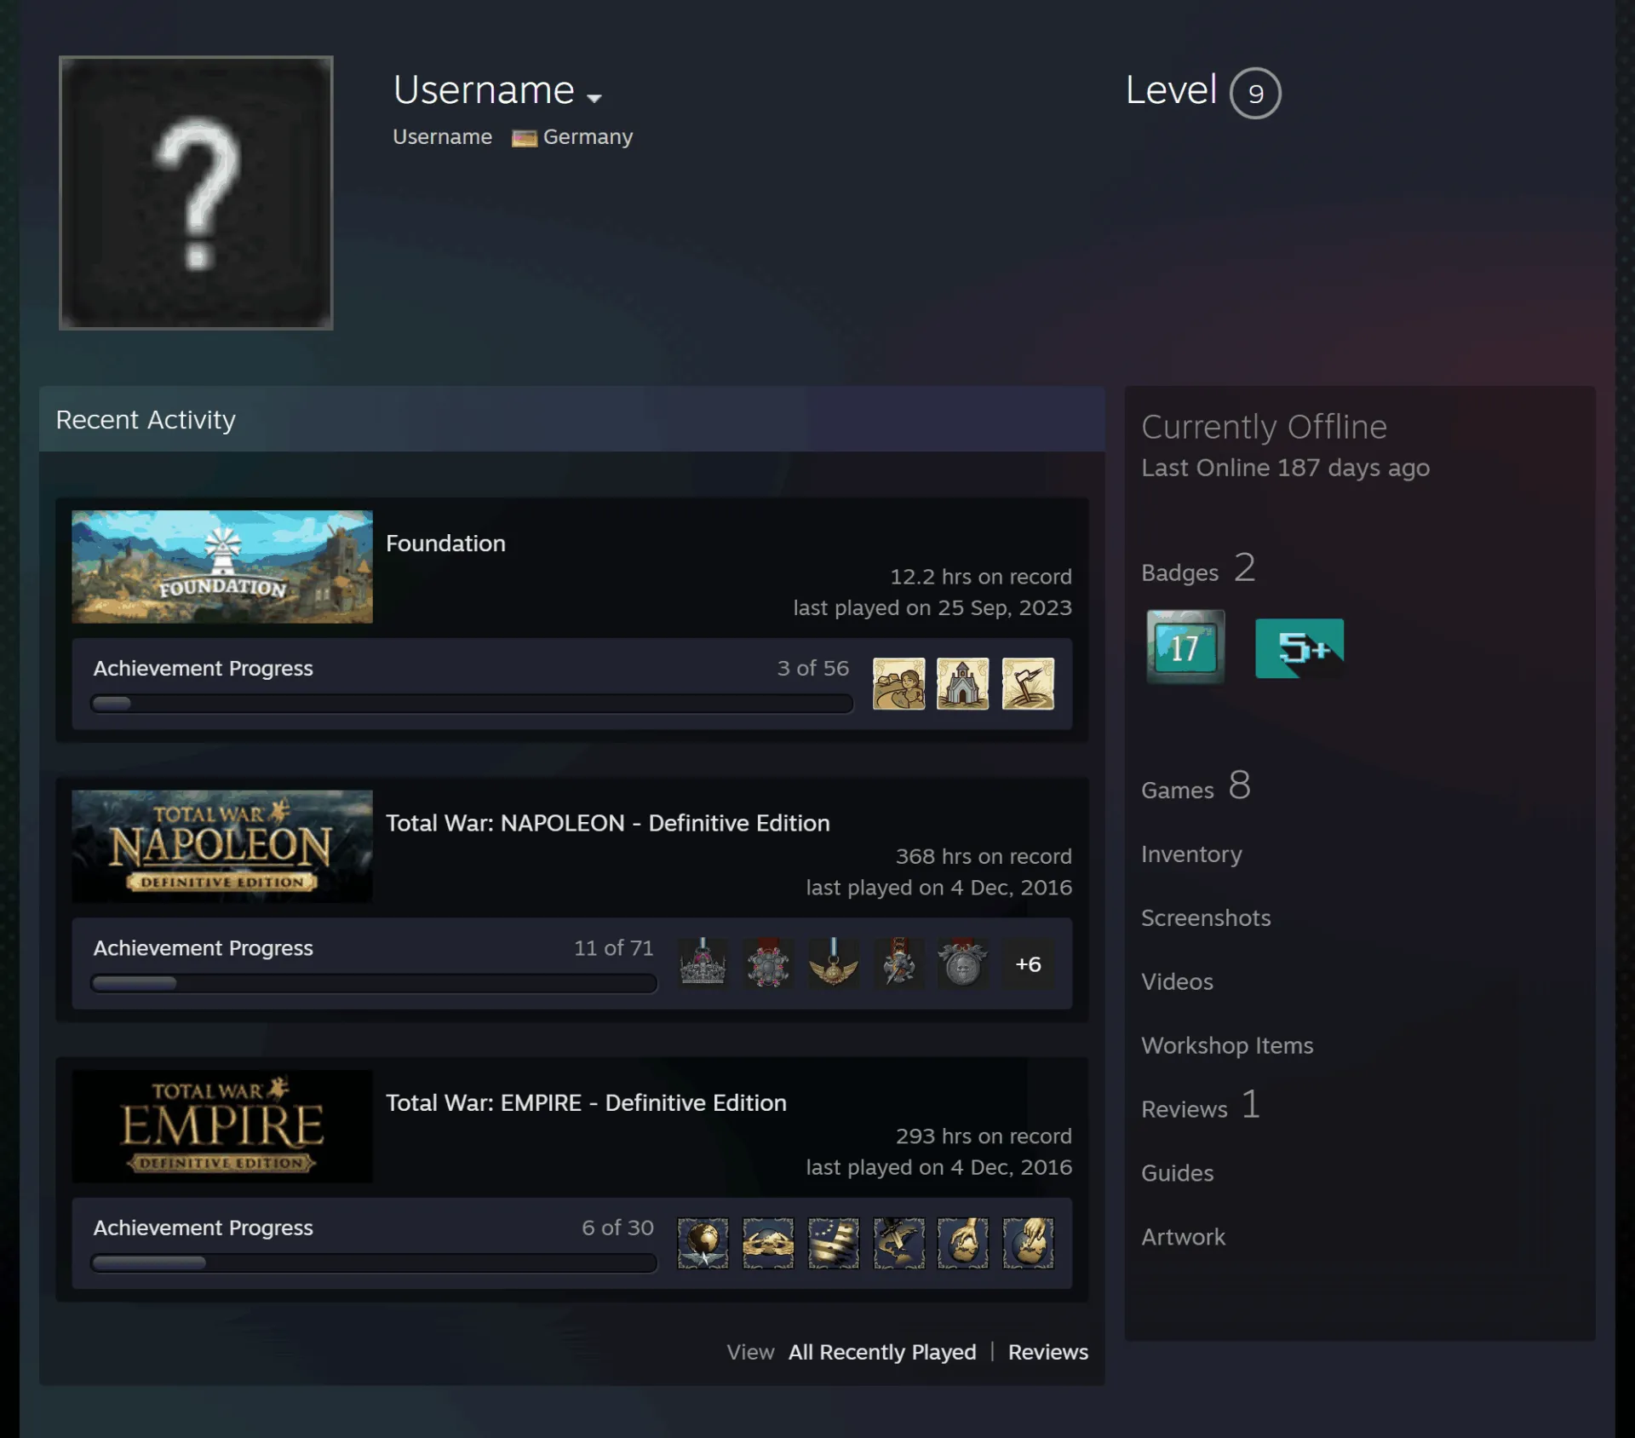Click the Empire handshake achievement icon
The height and width of the screenshot is (1438, 1635).
coord(768,1243)
